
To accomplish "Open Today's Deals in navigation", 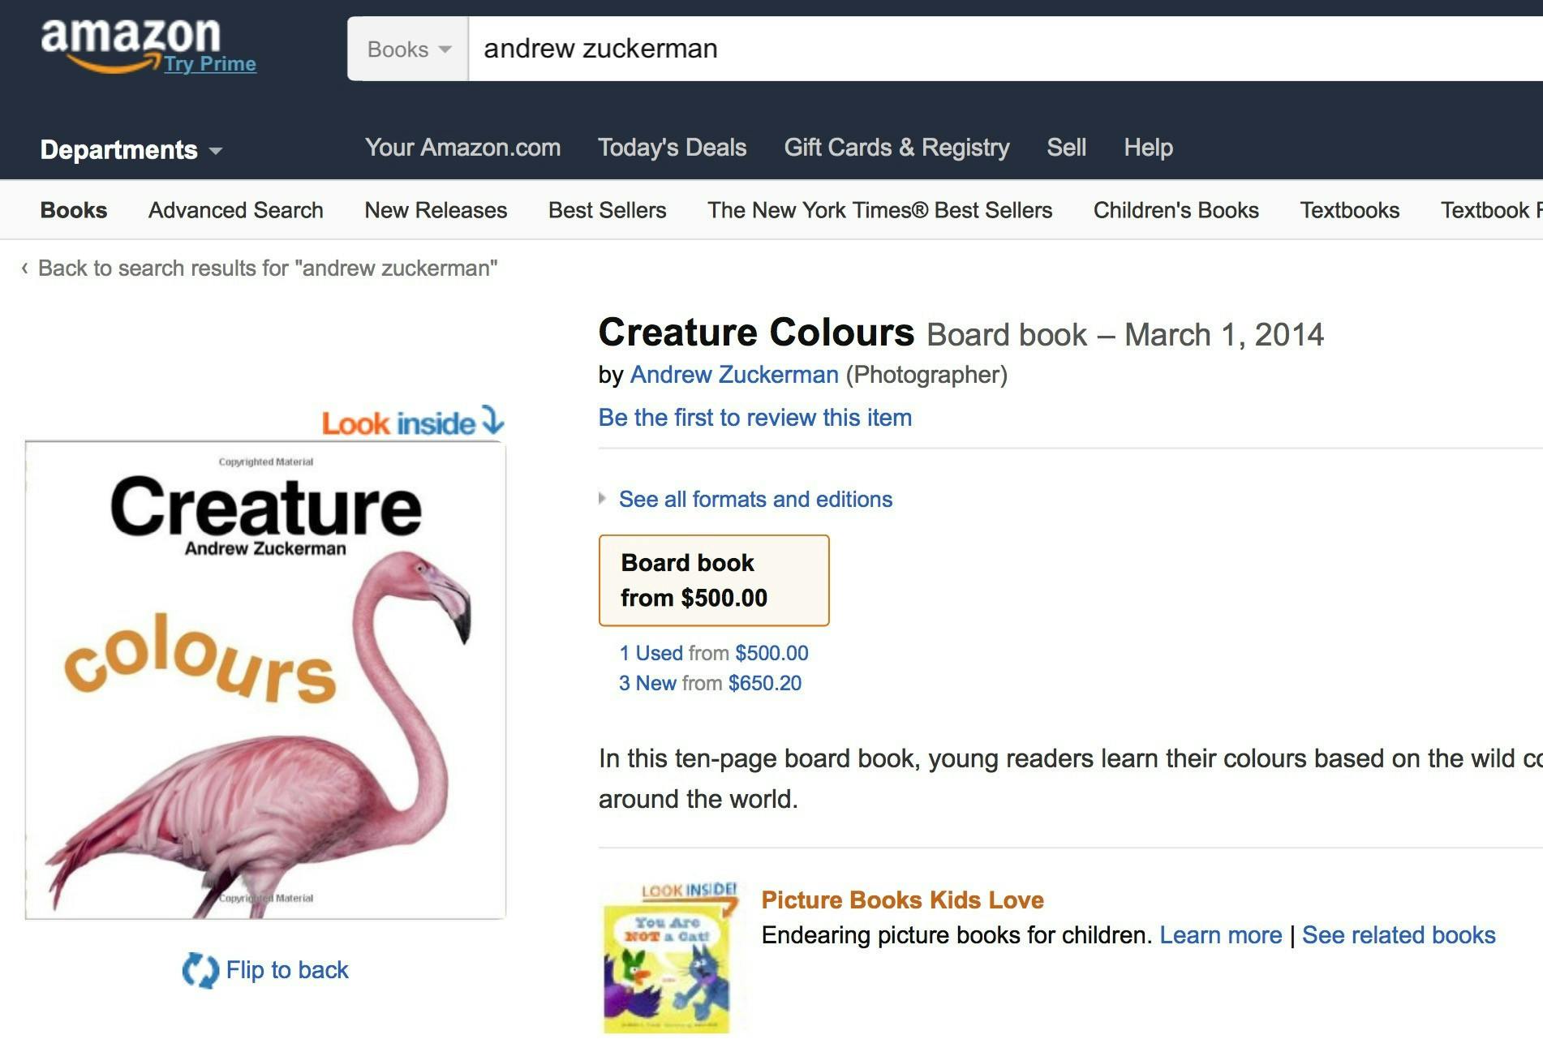I will point(672,148).
